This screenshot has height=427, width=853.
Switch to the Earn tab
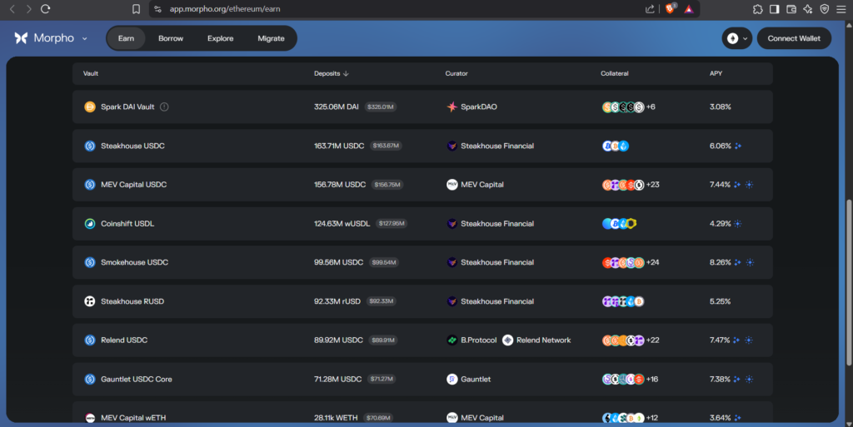[126, 38]
